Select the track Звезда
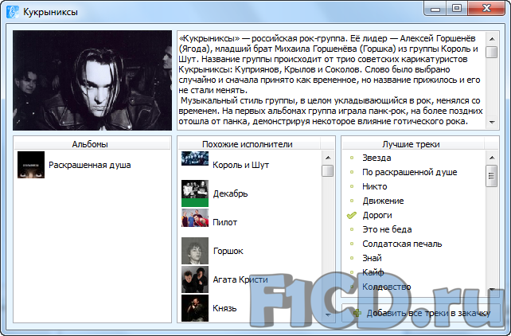Viewport: 511px width, 336px height. coord(376,158)
